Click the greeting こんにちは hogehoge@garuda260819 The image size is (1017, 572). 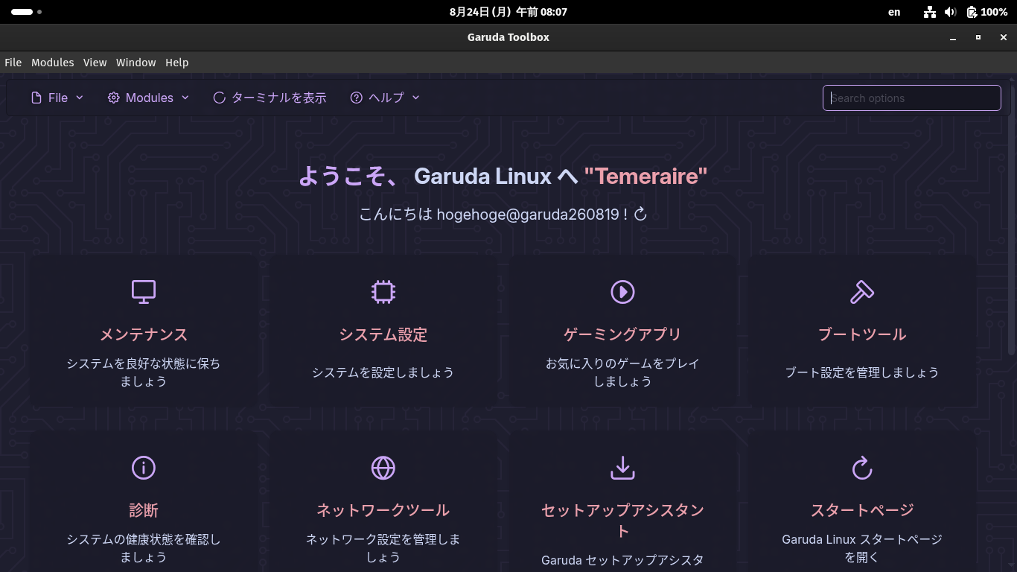[x=489, y=214]
